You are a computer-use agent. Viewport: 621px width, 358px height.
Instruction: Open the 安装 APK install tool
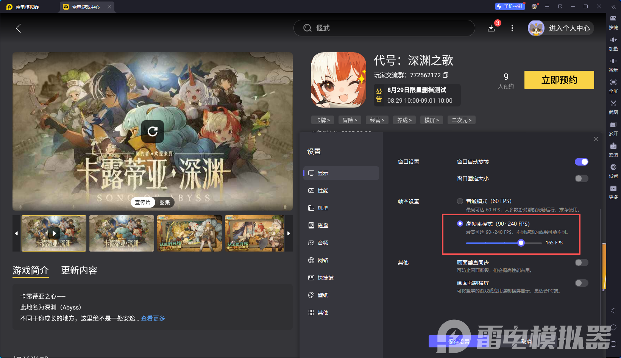pyautogui.click(x=613, y=149)
